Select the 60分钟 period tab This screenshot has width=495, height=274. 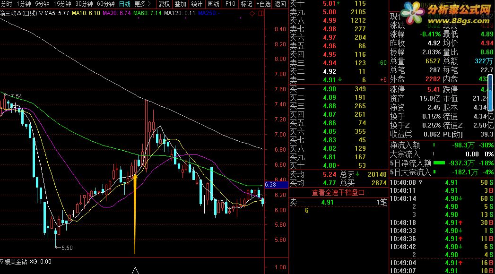(x=106, y=4)
